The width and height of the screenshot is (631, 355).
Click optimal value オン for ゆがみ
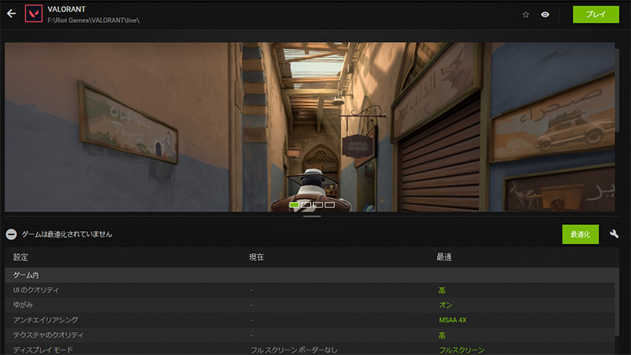tap(446, 305)
